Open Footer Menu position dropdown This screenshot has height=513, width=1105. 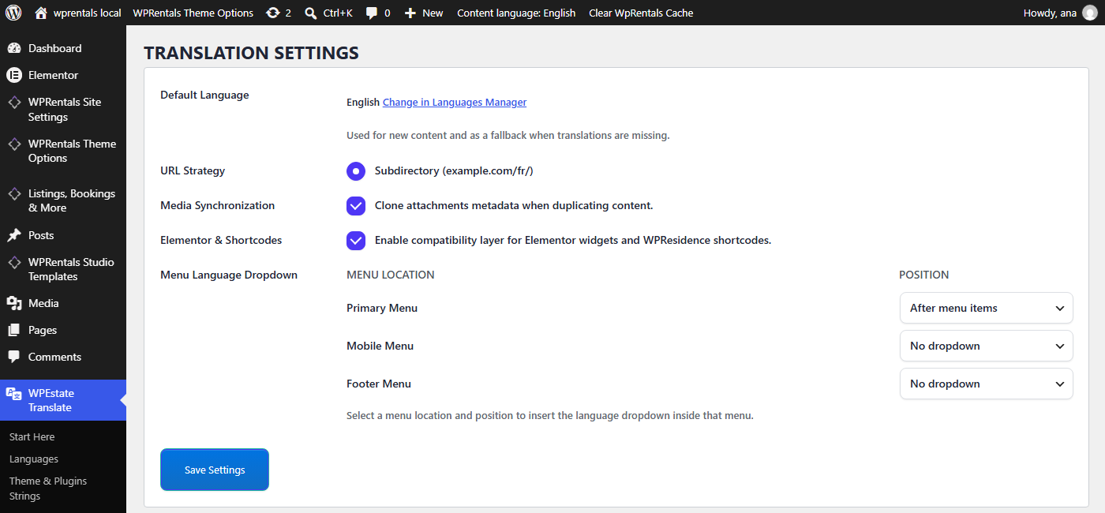coord(986,384)
